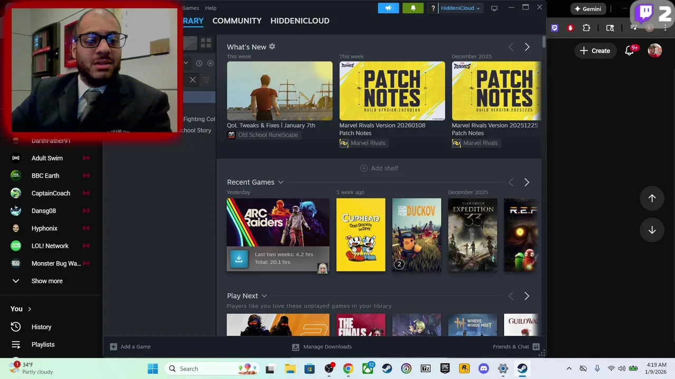
Task: Open Discord from the taskbar
Action: (484, 368)
